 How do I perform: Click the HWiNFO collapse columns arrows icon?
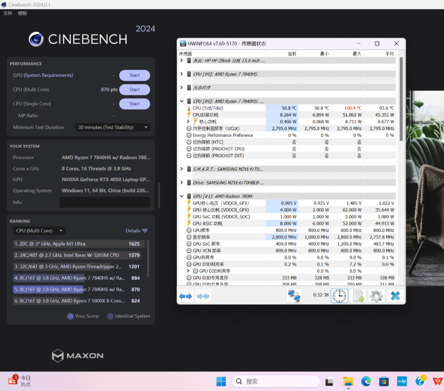203,296
